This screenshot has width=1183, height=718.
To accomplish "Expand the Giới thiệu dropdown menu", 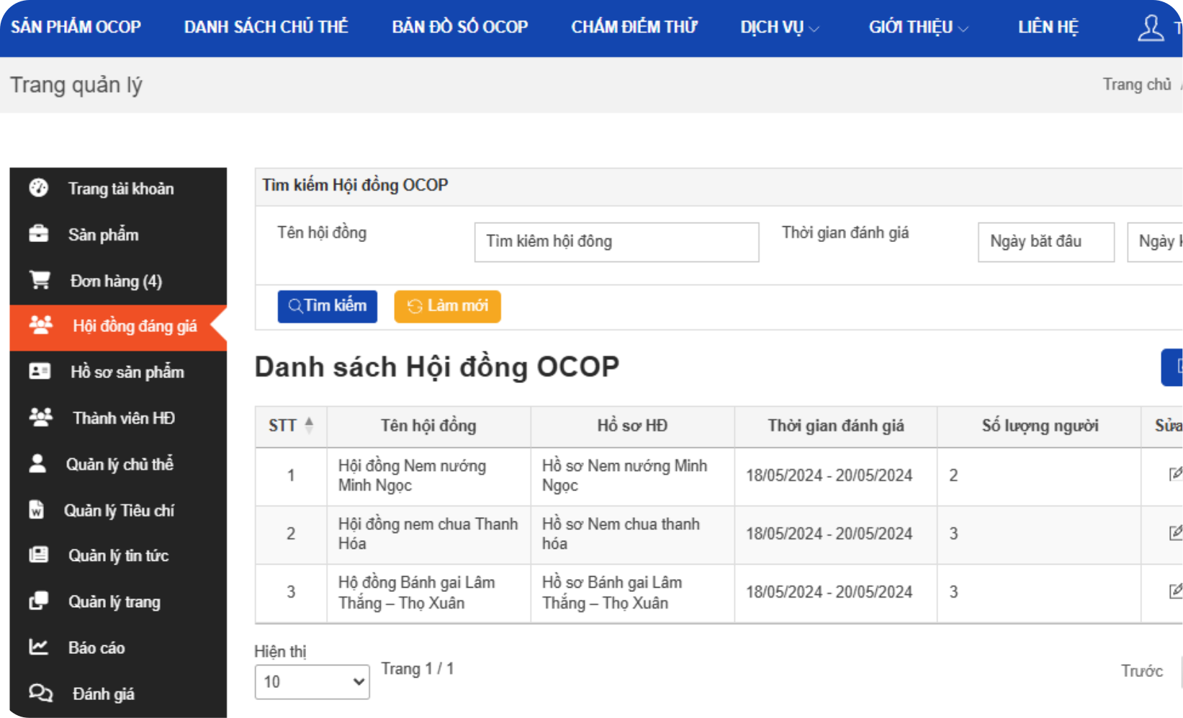I will click(x=917, y=27).
